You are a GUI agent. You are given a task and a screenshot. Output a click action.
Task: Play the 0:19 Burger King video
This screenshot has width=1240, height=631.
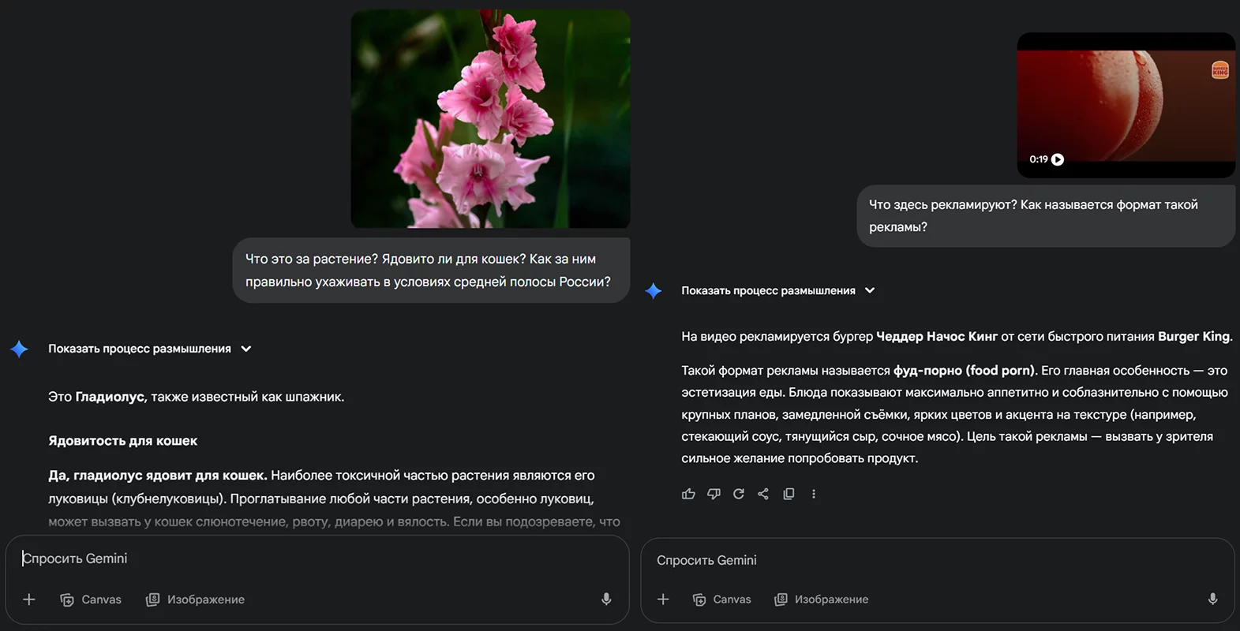click(x=1058, y=159)
